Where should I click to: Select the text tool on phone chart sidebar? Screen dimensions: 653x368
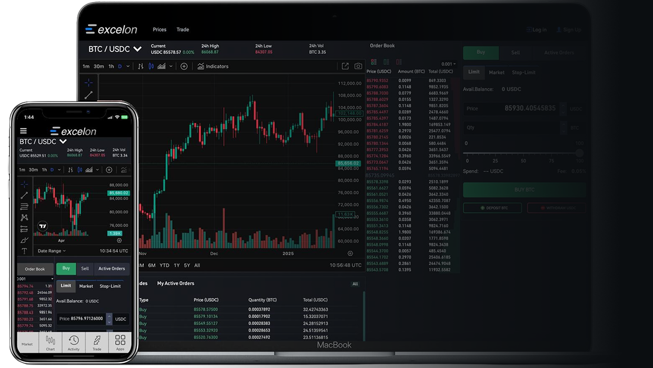pyautogui.click(x=24, y=251)
